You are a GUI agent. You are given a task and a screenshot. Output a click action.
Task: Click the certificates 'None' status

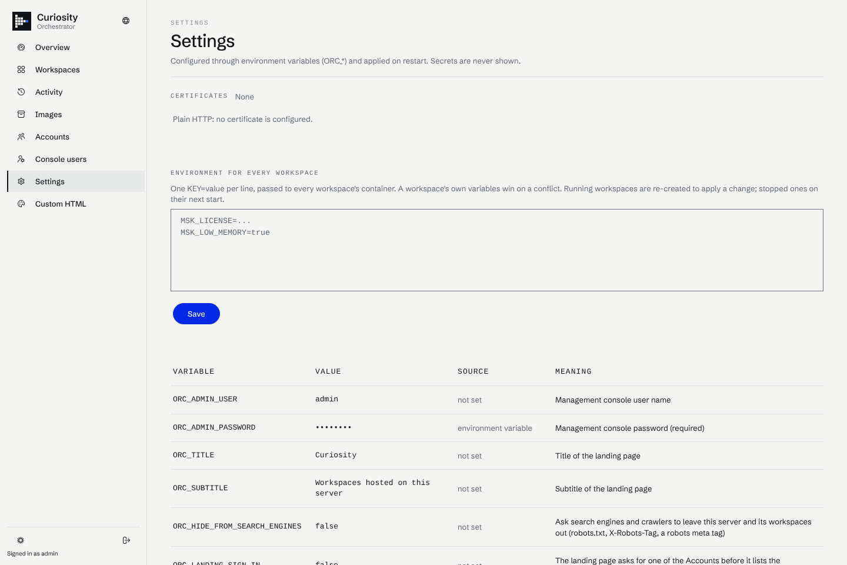pos(245,97)
